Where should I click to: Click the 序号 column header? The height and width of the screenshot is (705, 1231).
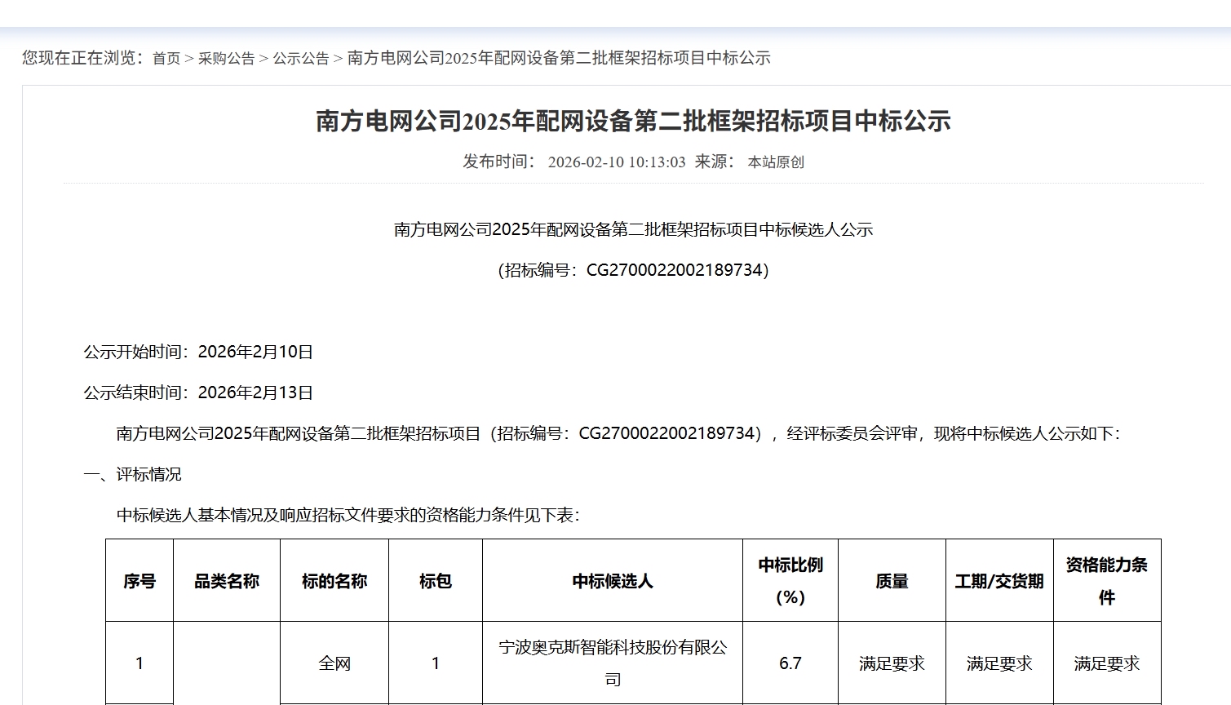(x=139, y=581)
